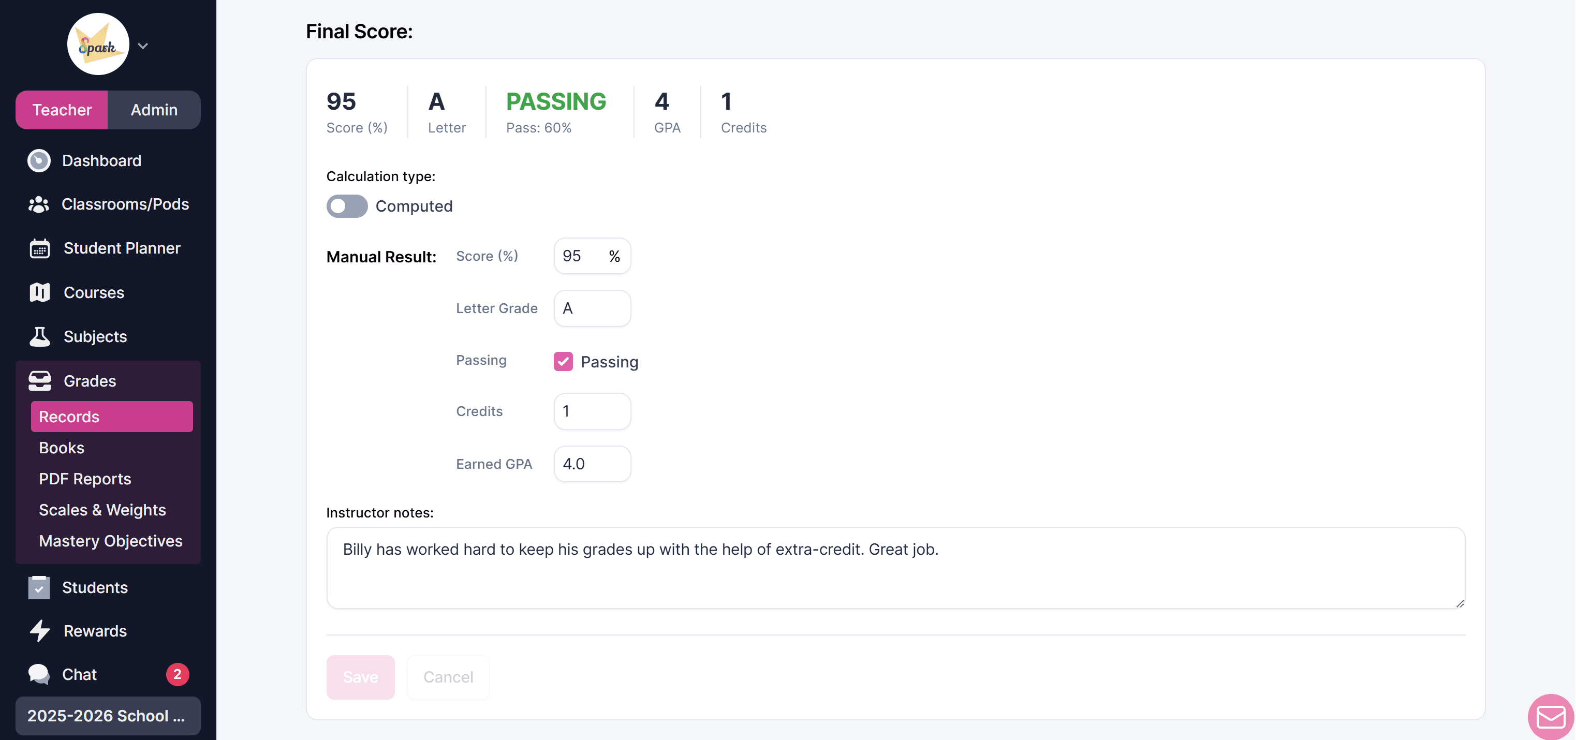Screen dimensions: 1576x740
Task: Click the Subjects flask icon
Action: (40, 336)
